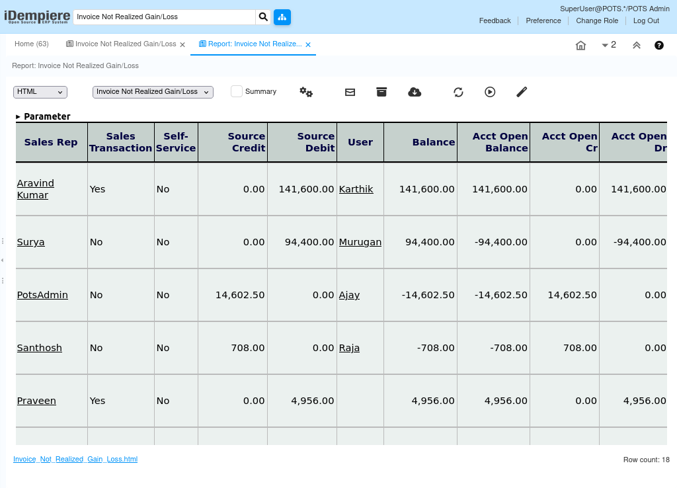
Task: Refresh the report icon
Action: (x=459, y=92)
